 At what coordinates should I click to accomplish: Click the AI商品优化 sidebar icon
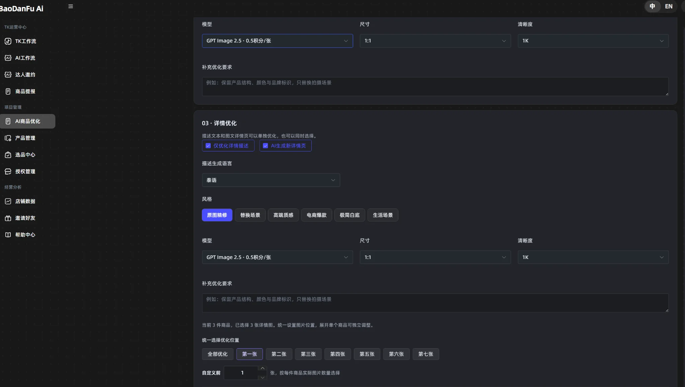coord(8,121)
